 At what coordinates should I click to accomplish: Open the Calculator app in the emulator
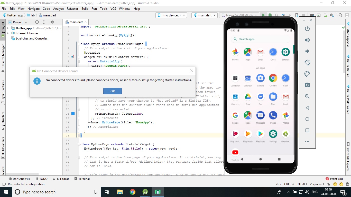click(x=235, y=80)
